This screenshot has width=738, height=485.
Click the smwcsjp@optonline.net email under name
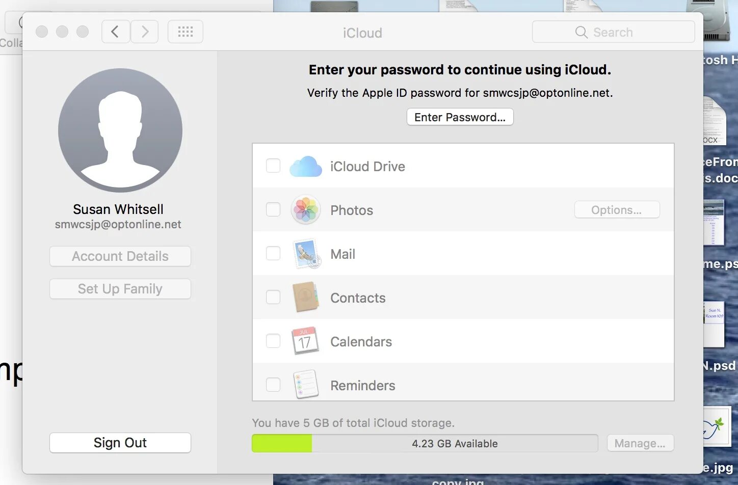pyautogui.click(x=118, y=225)
